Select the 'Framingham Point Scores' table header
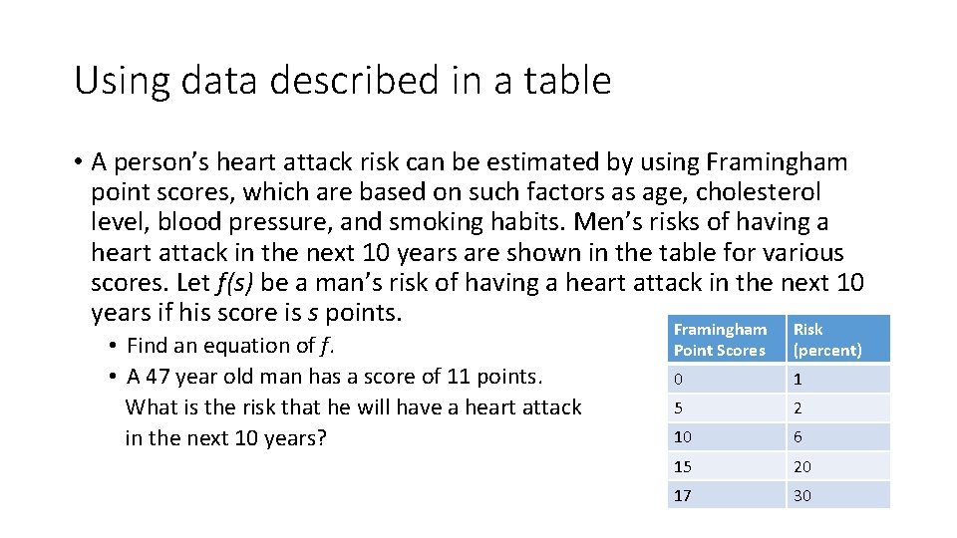 coord(727,339)
